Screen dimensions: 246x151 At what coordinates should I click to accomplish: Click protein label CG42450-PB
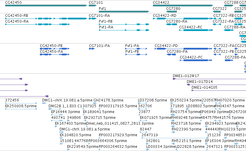click(51, 46)
